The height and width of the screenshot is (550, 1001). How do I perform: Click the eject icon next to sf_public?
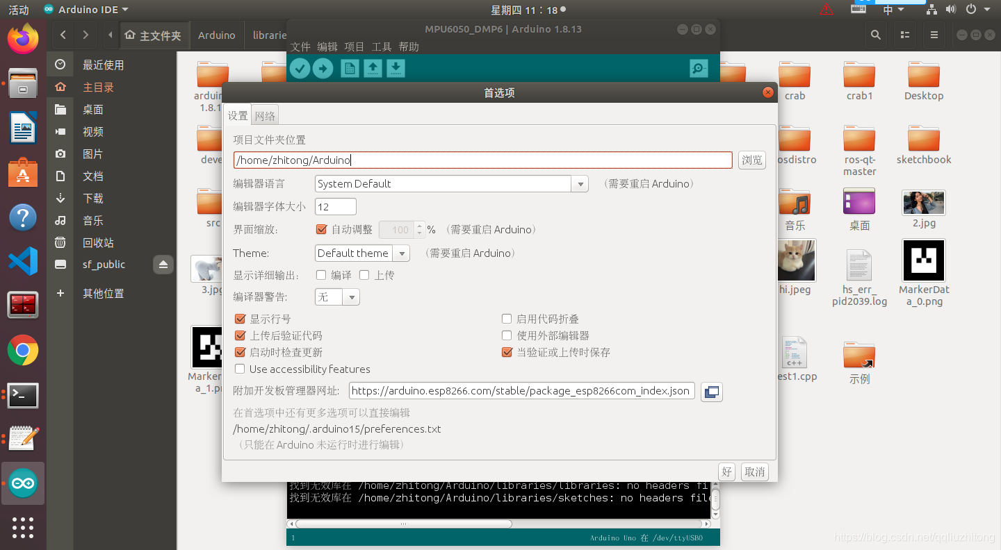163,265
